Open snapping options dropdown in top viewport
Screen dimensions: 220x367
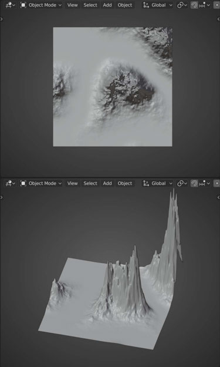204,5
